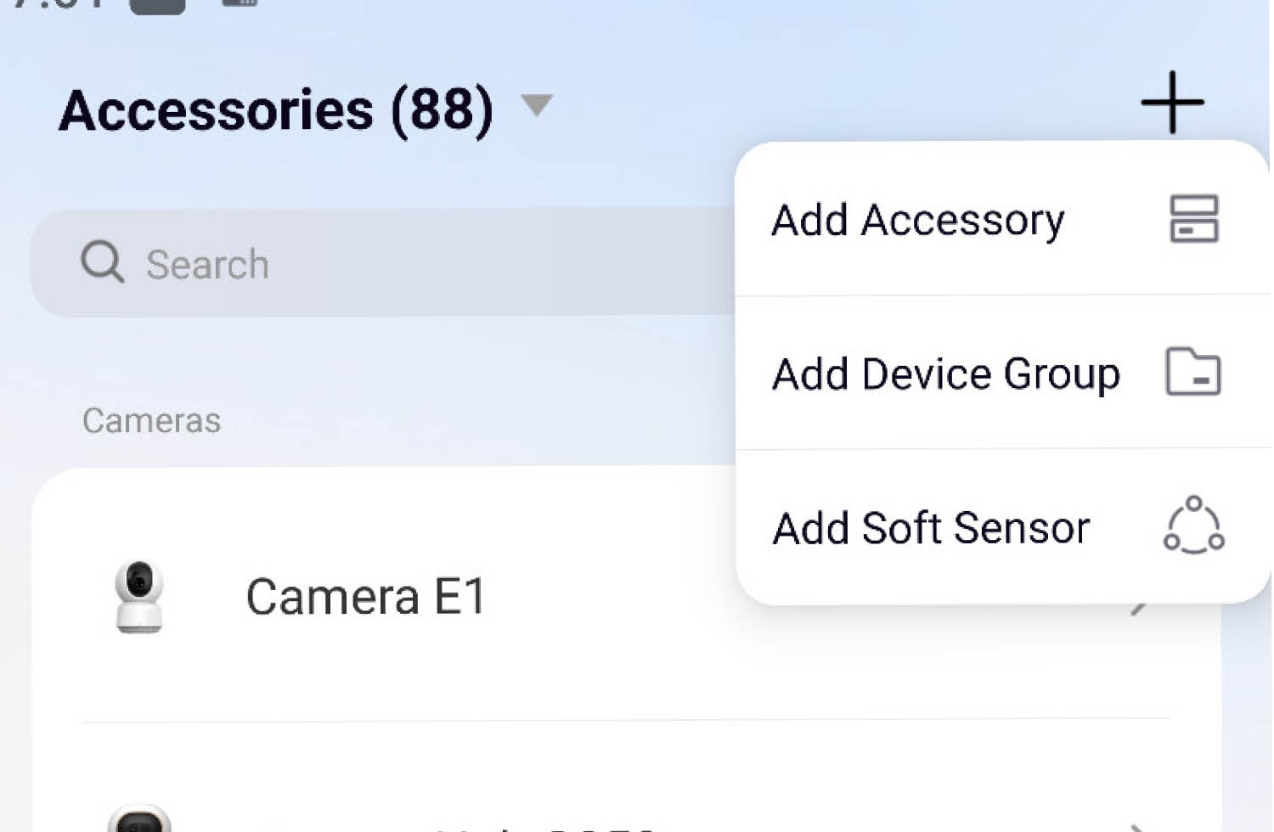
Task: Click the chevron on the bottom camera row
Action: pyautogui.click(x=1138, y=825)
